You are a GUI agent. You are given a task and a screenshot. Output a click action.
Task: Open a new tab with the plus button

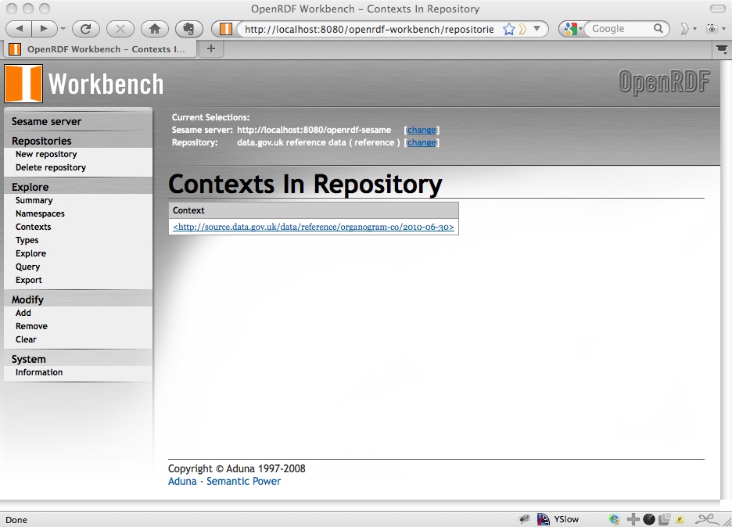[x=211, y=48]
